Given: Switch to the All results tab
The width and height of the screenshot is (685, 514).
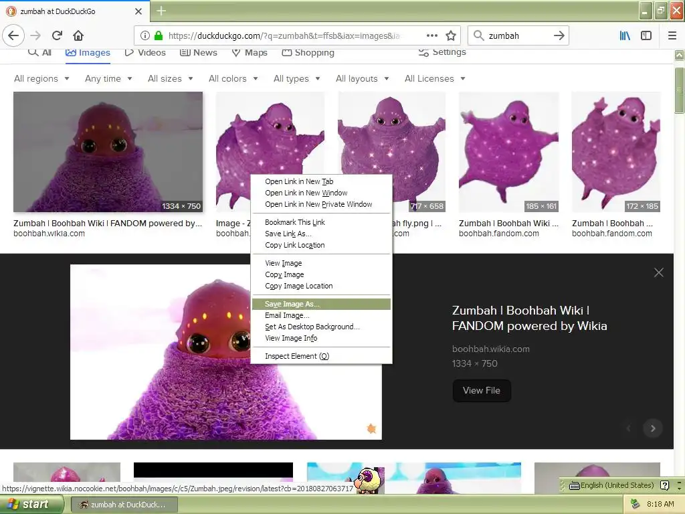Looking at the screenshot, I should 39,52.
